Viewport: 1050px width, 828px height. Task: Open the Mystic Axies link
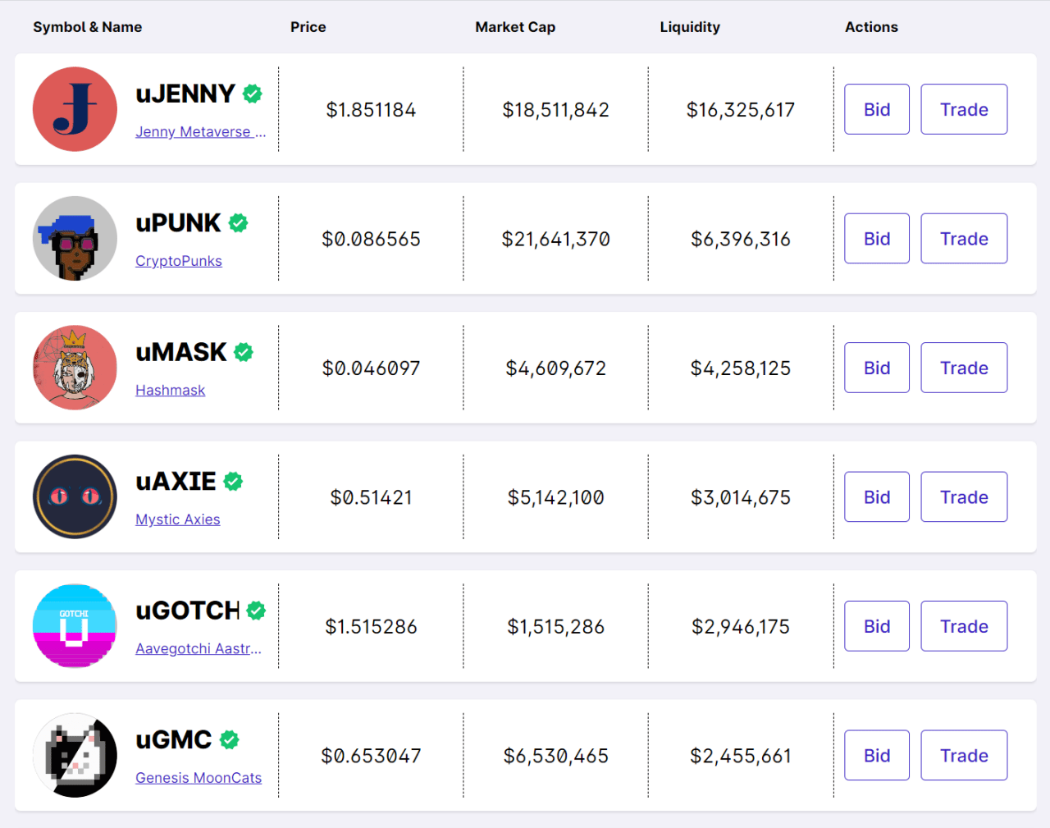click(x=178, y=519)
